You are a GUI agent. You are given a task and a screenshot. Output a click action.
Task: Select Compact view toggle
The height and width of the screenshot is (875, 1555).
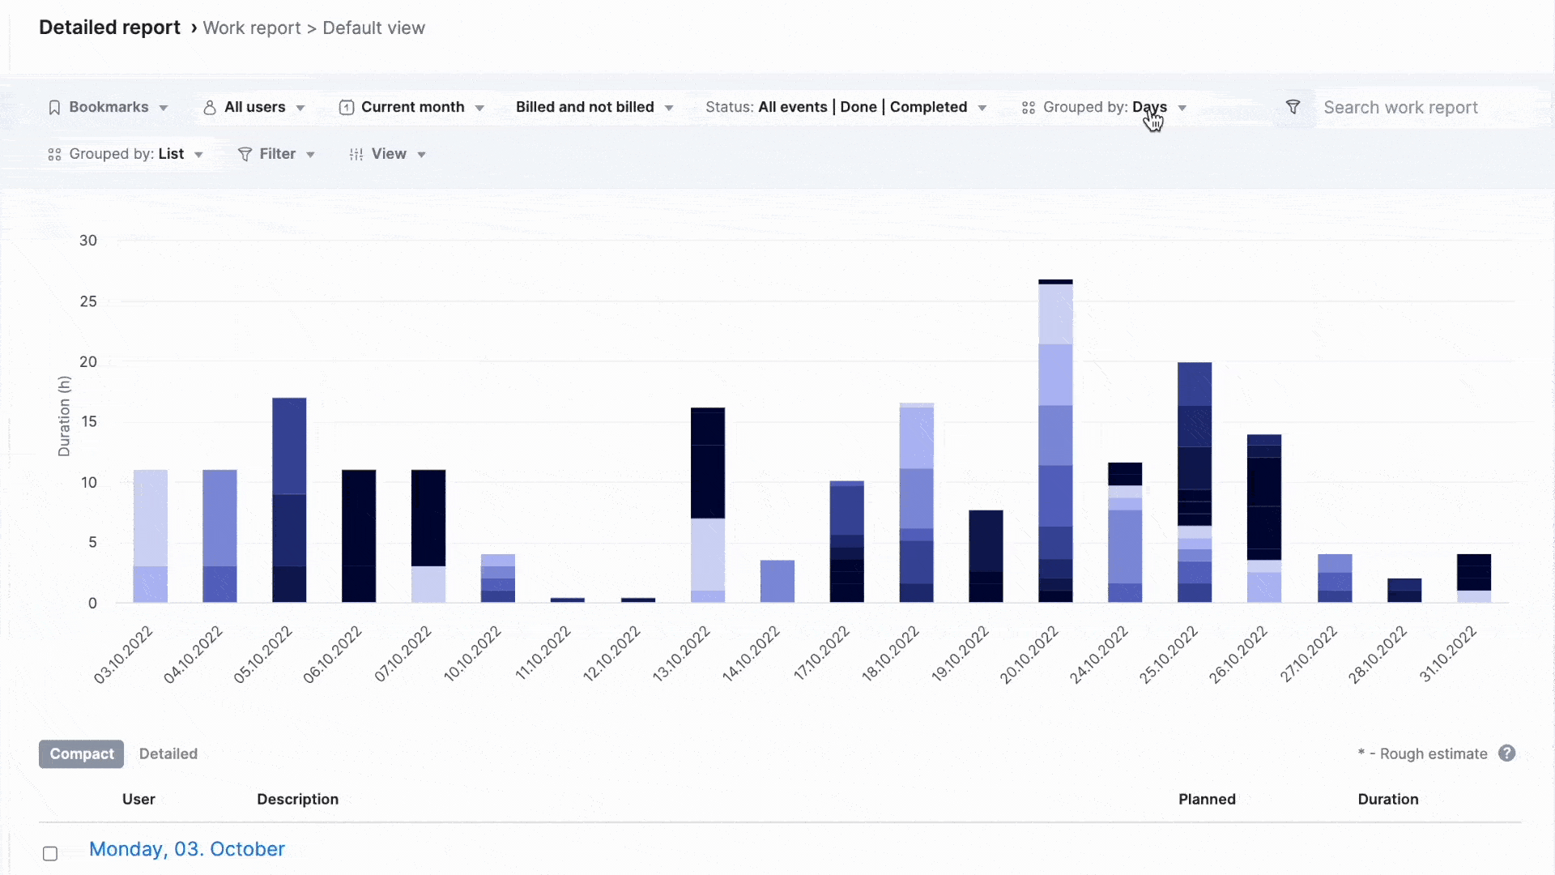click(81, 753)
